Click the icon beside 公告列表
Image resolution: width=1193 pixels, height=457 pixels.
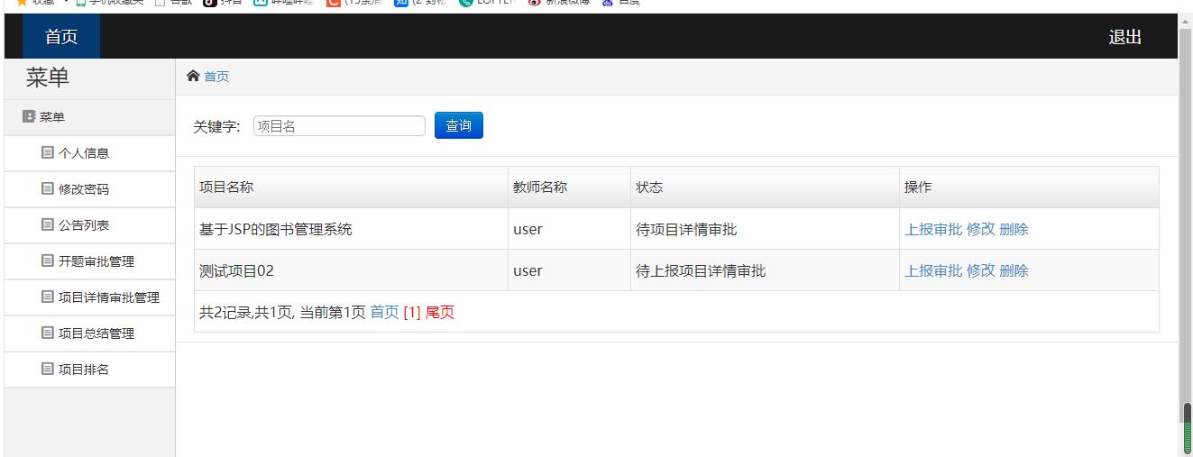click(48, 225)
